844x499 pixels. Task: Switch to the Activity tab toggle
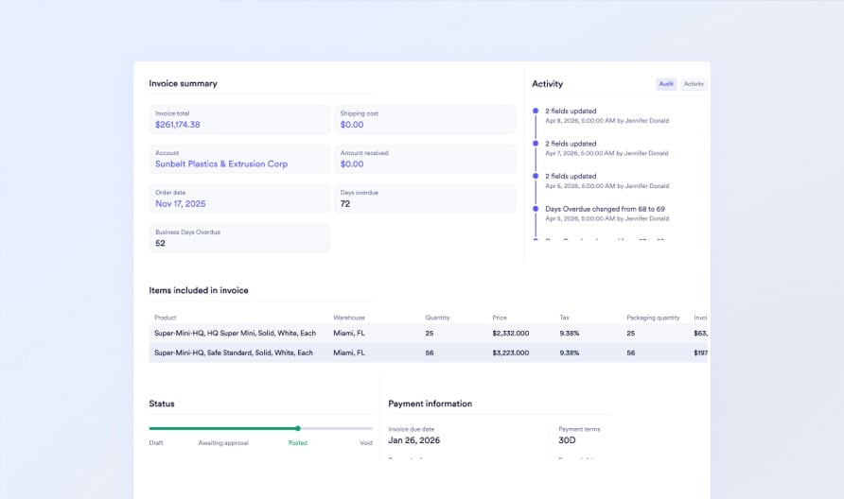[x=694, y=84]
